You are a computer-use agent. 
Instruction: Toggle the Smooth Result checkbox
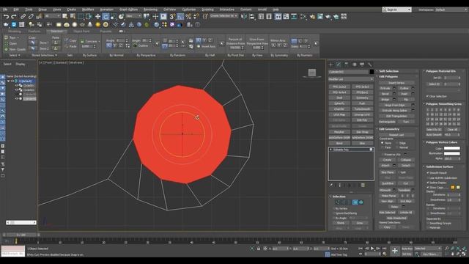coord(428,173)
